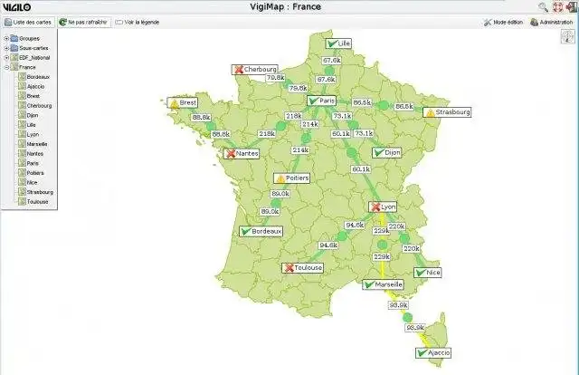Click the logout door icon
Viewport: 579px width, 375px height.
[x=572, y=7]
